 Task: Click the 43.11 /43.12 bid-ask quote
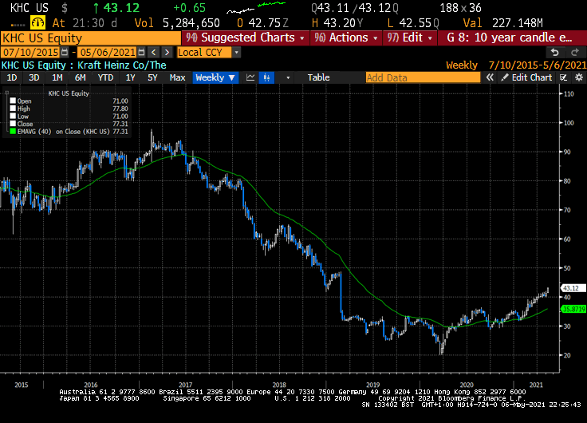click(354, 8)
